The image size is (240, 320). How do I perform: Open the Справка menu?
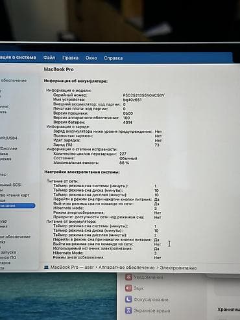point(114,58)
